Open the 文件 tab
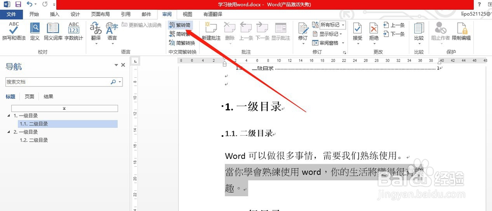Viewport: 492px width, 211px height. coord(11,14)
